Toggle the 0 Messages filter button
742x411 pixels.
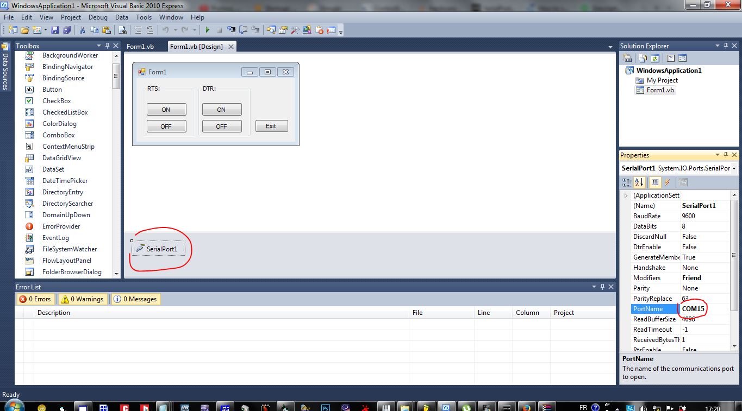point(135,299)
